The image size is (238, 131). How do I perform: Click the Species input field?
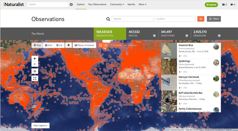pos(132,19)
